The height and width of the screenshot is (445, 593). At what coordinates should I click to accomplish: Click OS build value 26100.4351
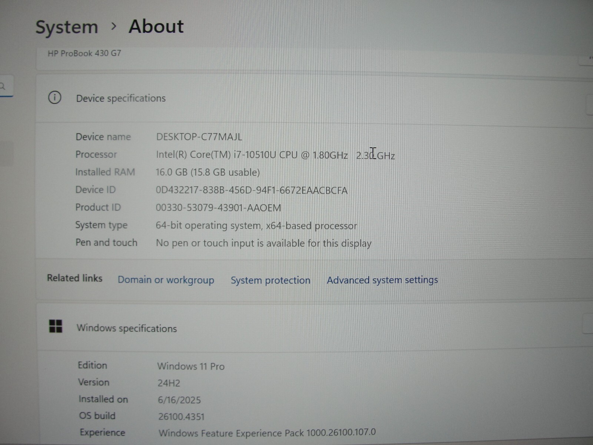click(x=181, y=416)
